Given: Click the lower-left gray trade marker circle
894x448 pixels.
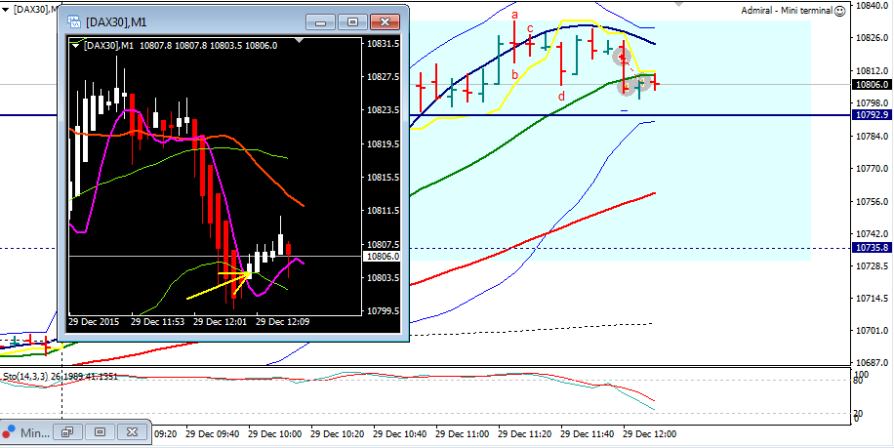Looking at the screenshot, I should click(x=626, y=87).
